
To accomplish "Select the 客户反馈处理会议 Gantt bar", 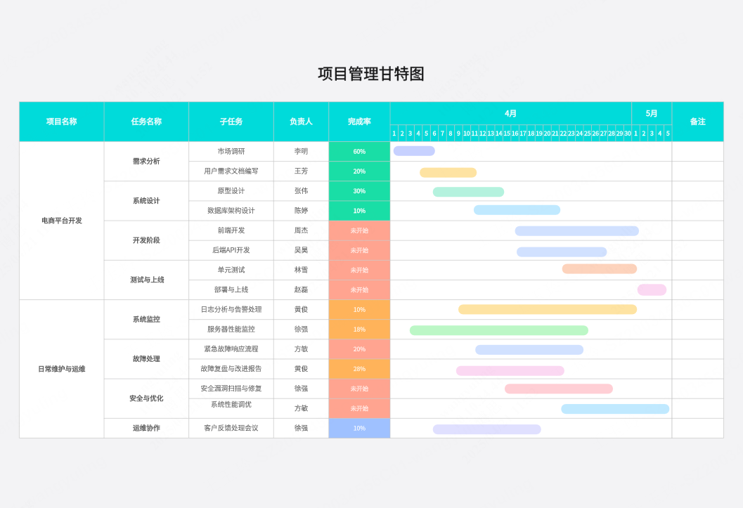I will tap(486, 429).
